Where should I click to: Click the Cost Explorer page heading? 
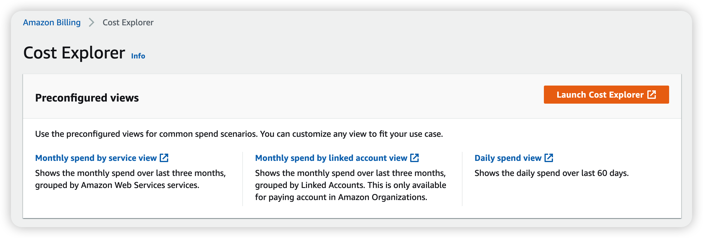point(74,53)
